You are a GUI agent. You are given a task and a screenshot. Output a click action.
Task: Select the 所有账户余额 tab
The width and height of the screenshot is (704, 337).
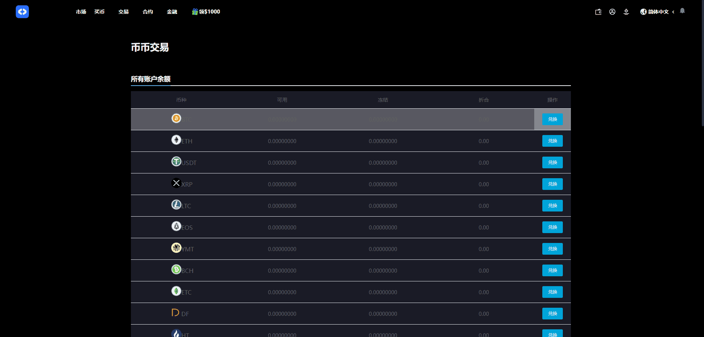point(151,79)
